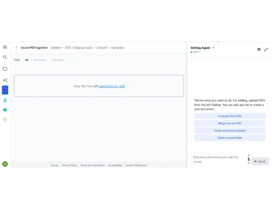272x204 pixels.
Task: Click the Sanitise pipeline step text
Action: (56, 47)
